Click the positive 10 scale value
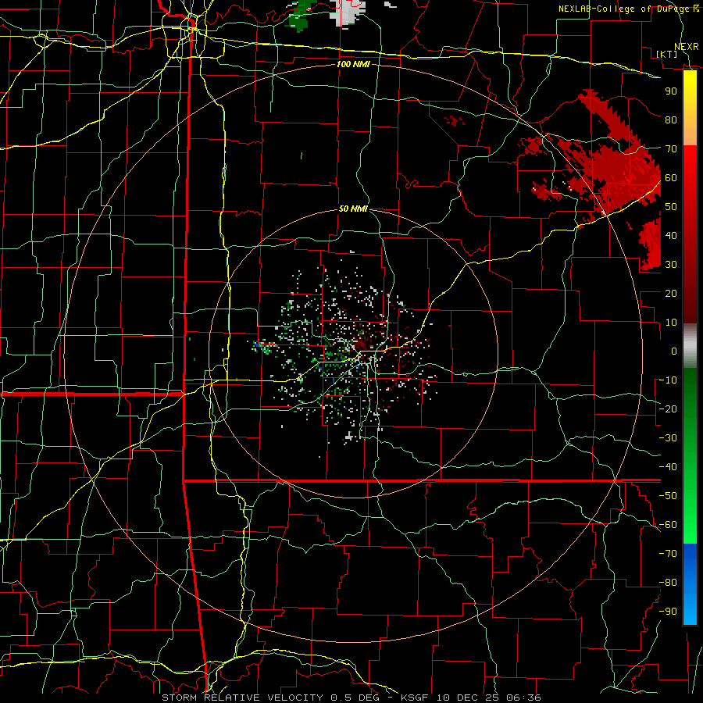 pos(671,323)
